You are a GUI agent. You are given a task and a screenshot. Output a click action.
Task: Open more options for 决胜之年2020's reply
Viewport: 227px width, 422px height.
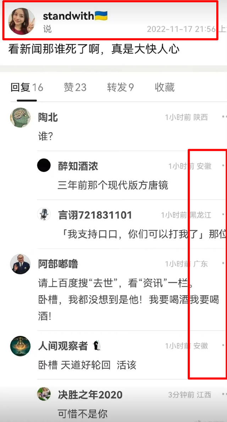tap(224, 394)
